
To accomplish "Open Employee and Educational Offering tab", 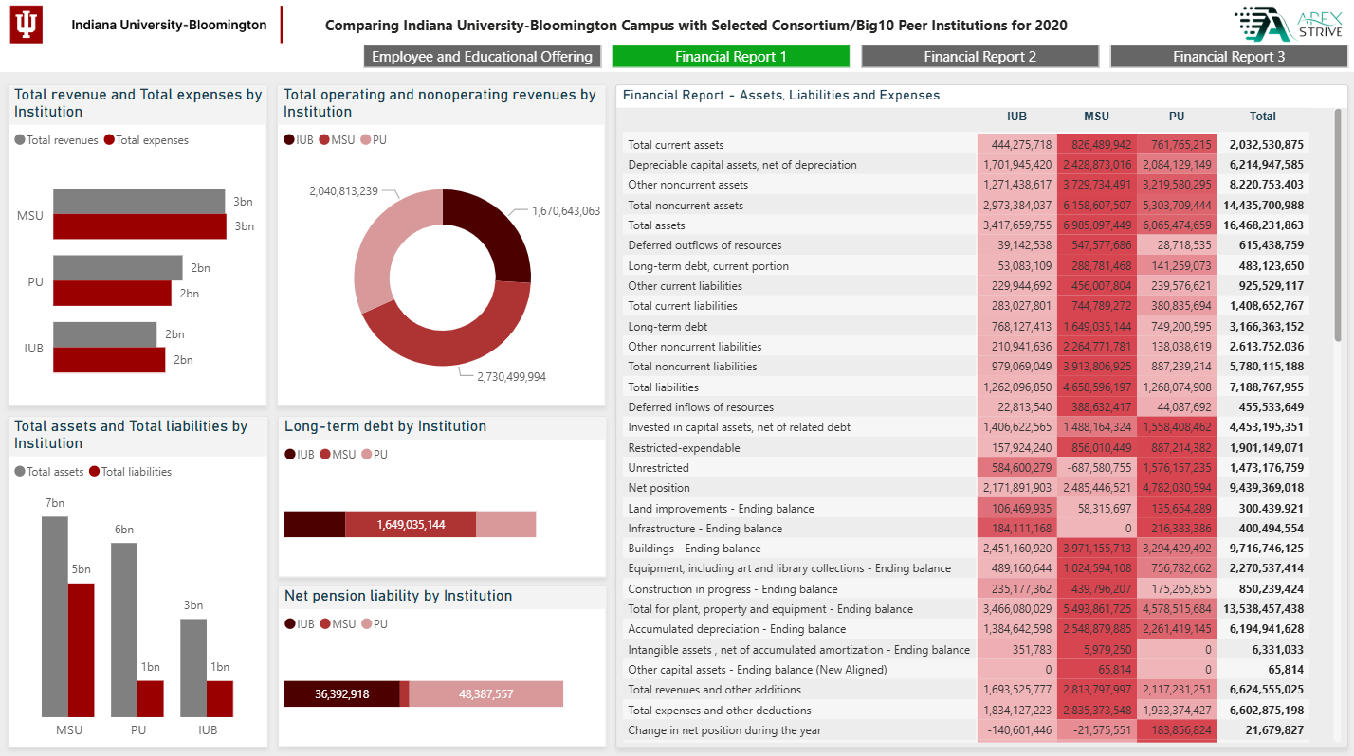I will tap(483, 57).
